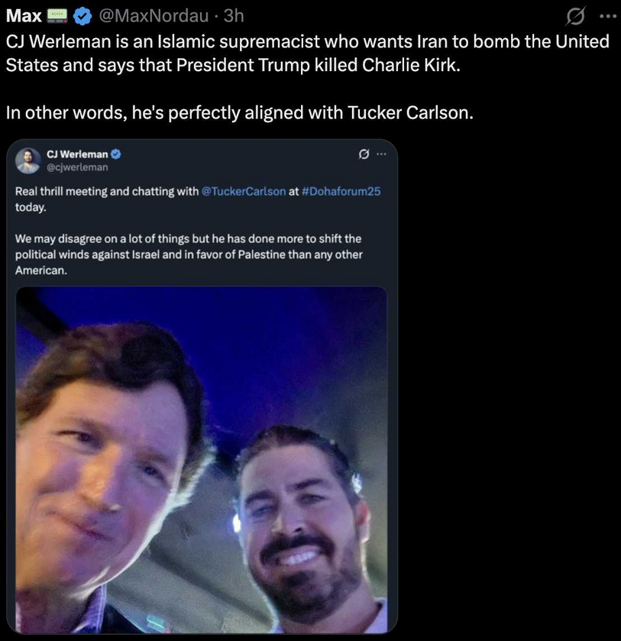The image size is (621, 641).
Task: Click the green emoji badge after Max
Action: (x=57, y=15)
